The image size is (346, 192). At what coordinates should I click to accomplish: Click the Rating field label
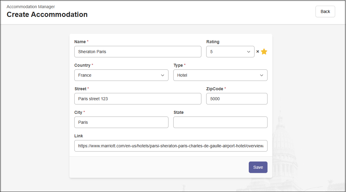(x=213, y=42)
